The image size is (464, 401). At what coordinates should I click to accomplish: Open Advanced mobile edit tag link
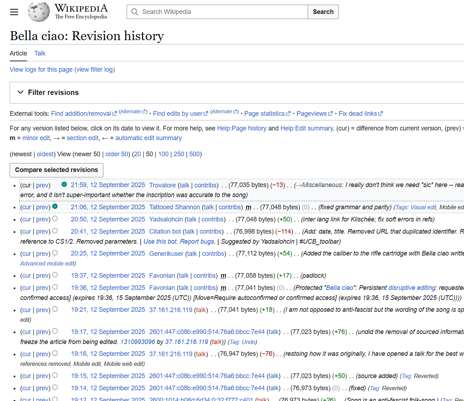pos(47,263)
